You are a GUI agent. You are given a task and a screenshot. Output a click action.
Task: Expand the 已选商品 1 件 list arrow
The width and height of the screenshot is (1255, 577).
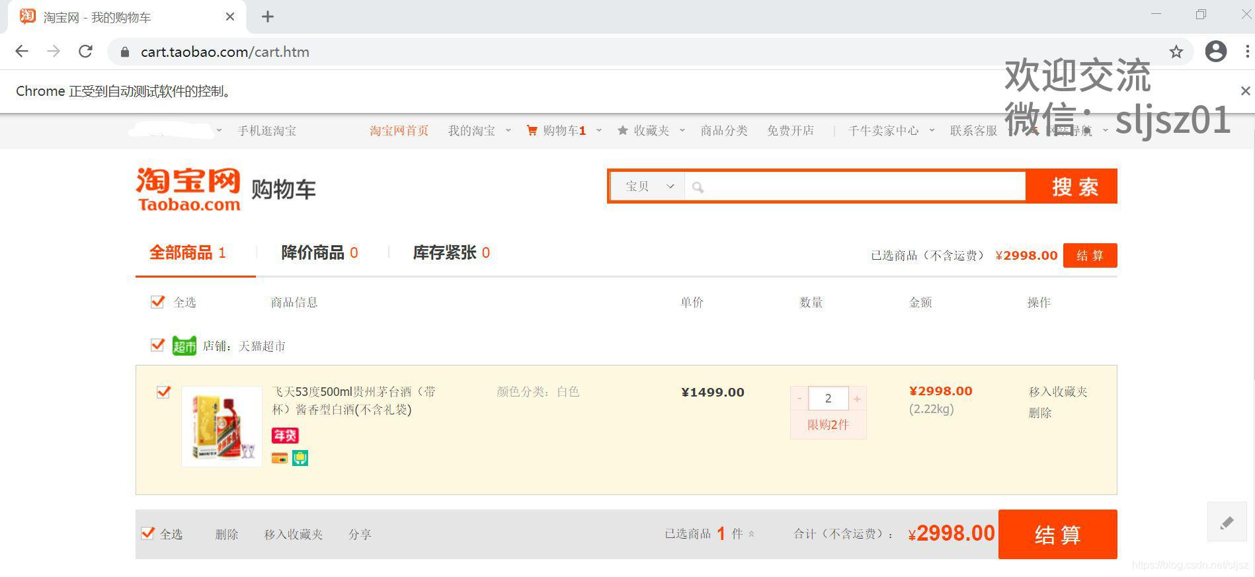[751, 534]
